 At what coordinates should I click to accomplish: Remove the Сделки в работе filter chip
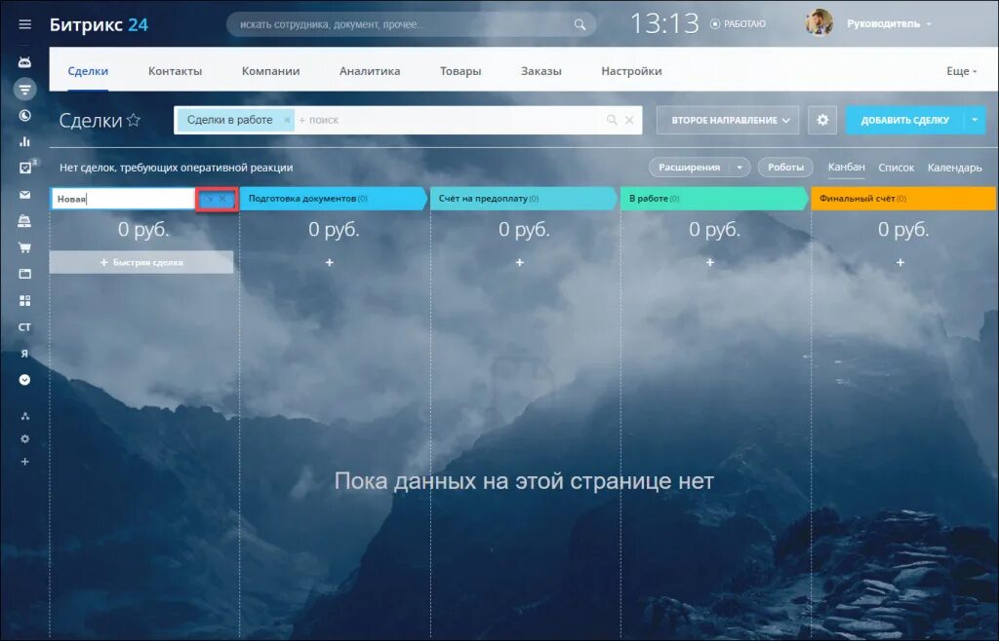click(x=287, y=120)
